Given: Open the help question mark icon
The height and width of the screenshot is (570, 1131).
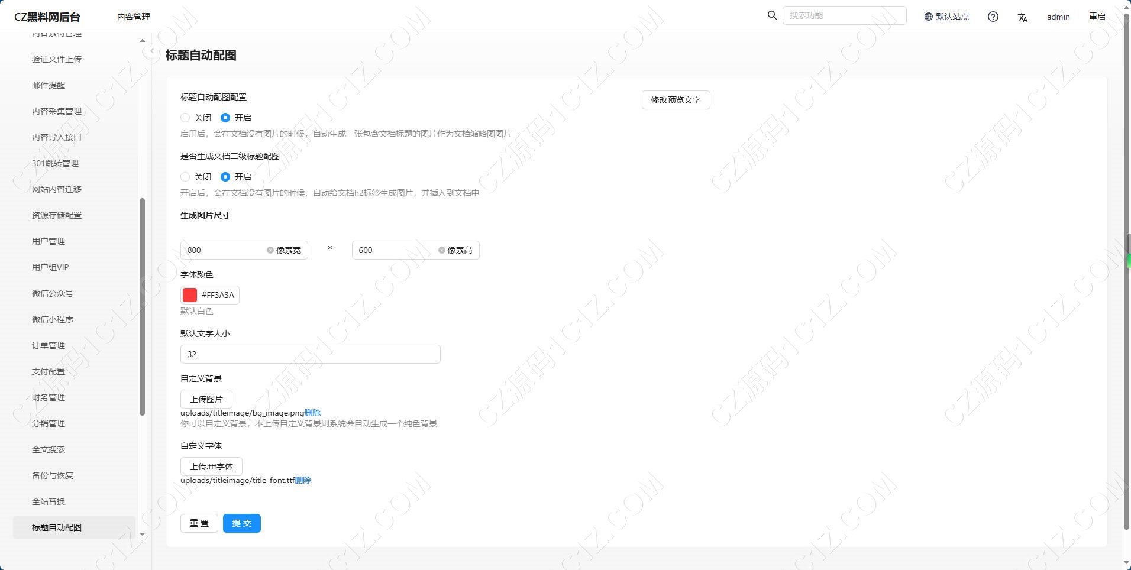Looking at the screenshot, I should [993, 17].
